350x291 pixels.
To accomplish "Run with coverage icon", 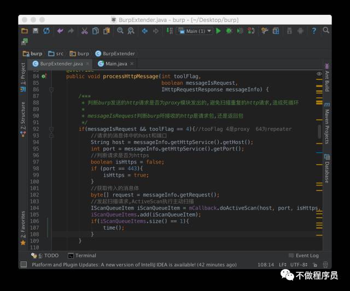I will (240, 31).
